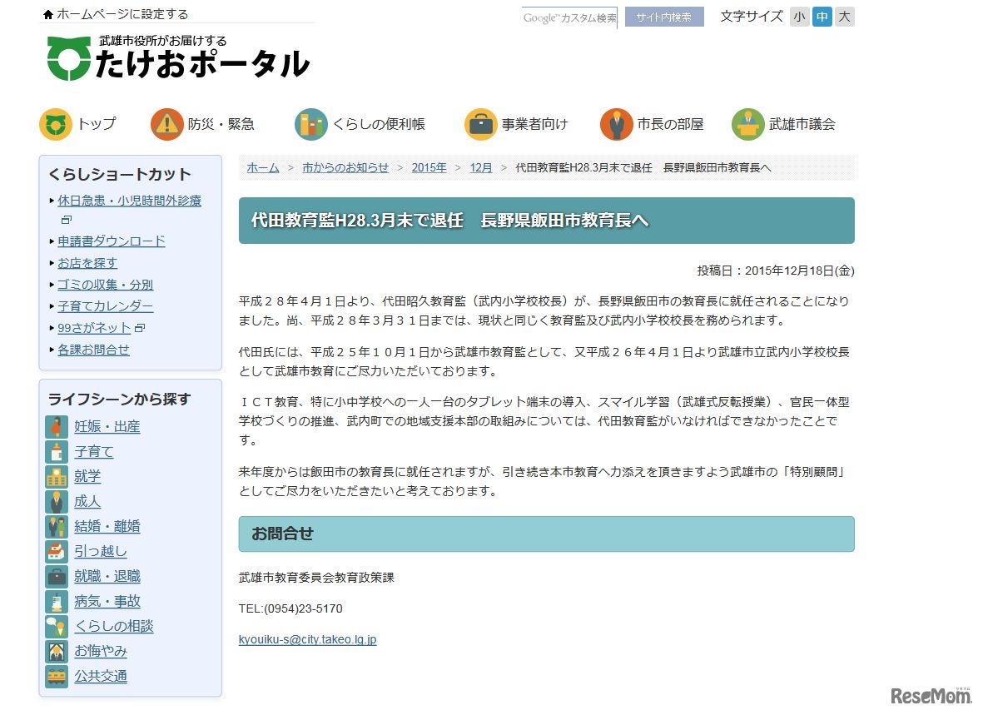
Task: Switch text size to 大
Action: point(845,16)
